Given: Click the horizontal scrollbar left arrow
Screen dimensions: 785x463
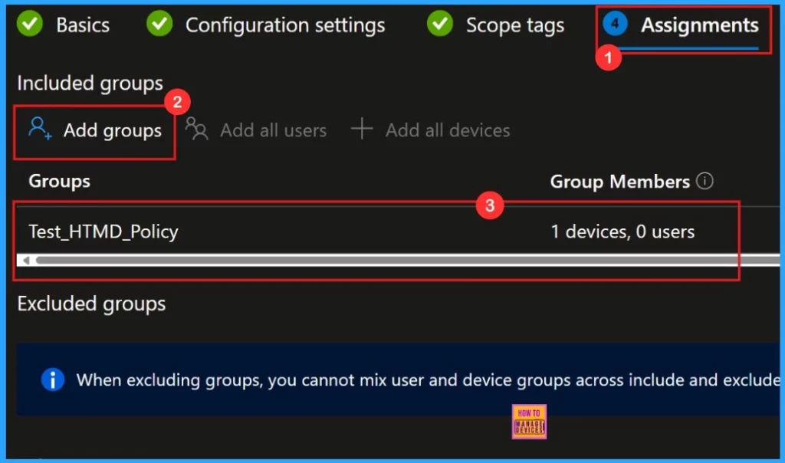Looking at the screenshot, I should click(26, 261).
